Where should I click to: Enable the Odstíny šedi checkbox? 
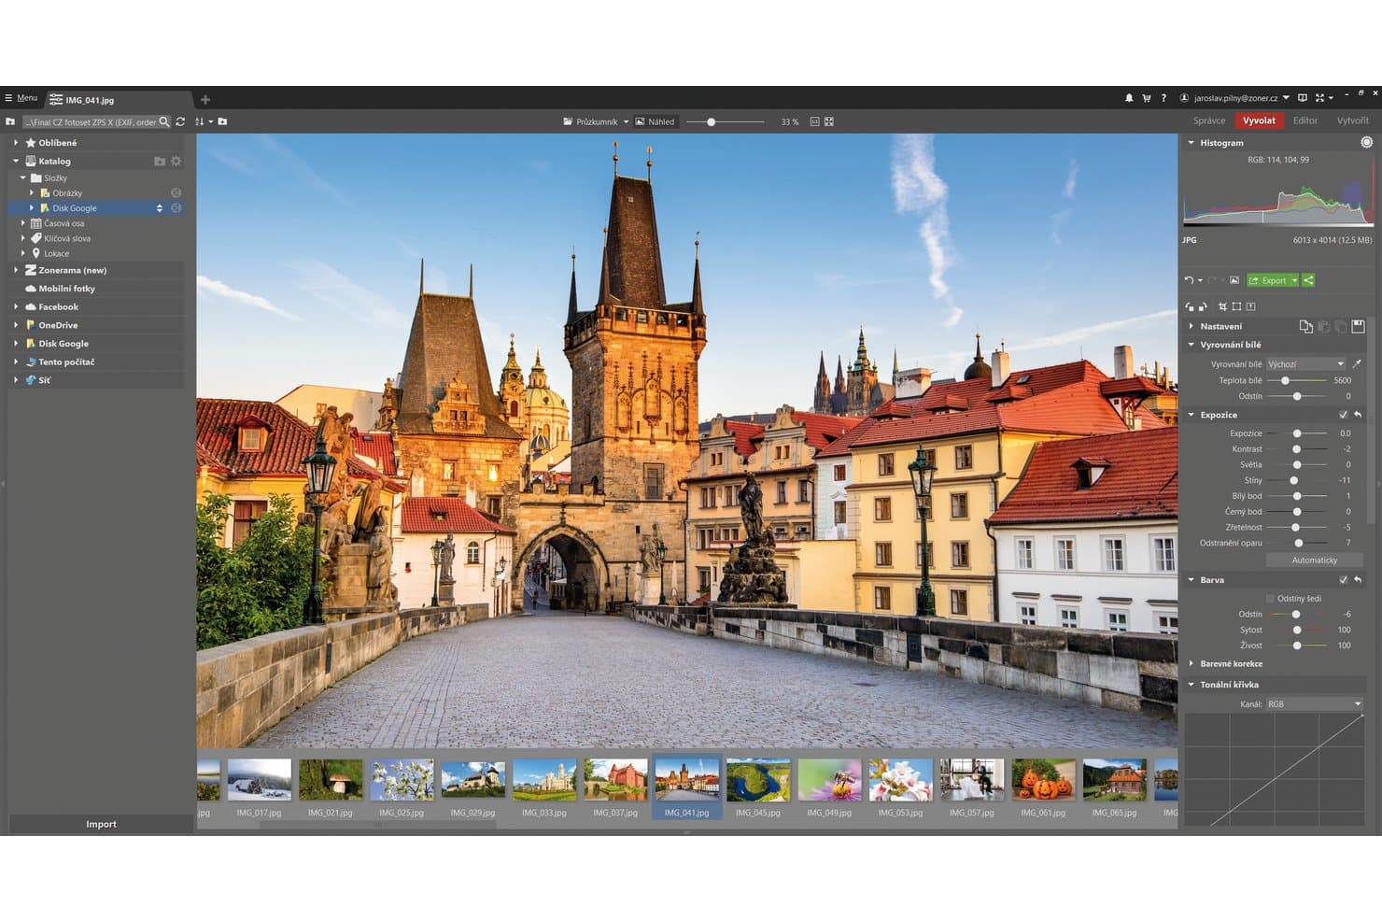pyautogui.click(x=1270, y=599)
